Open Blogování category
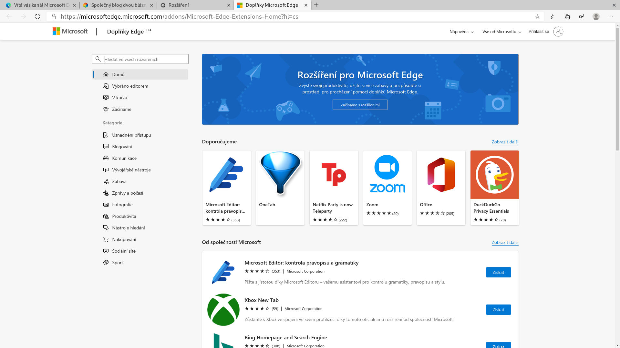 pos(140,147)
